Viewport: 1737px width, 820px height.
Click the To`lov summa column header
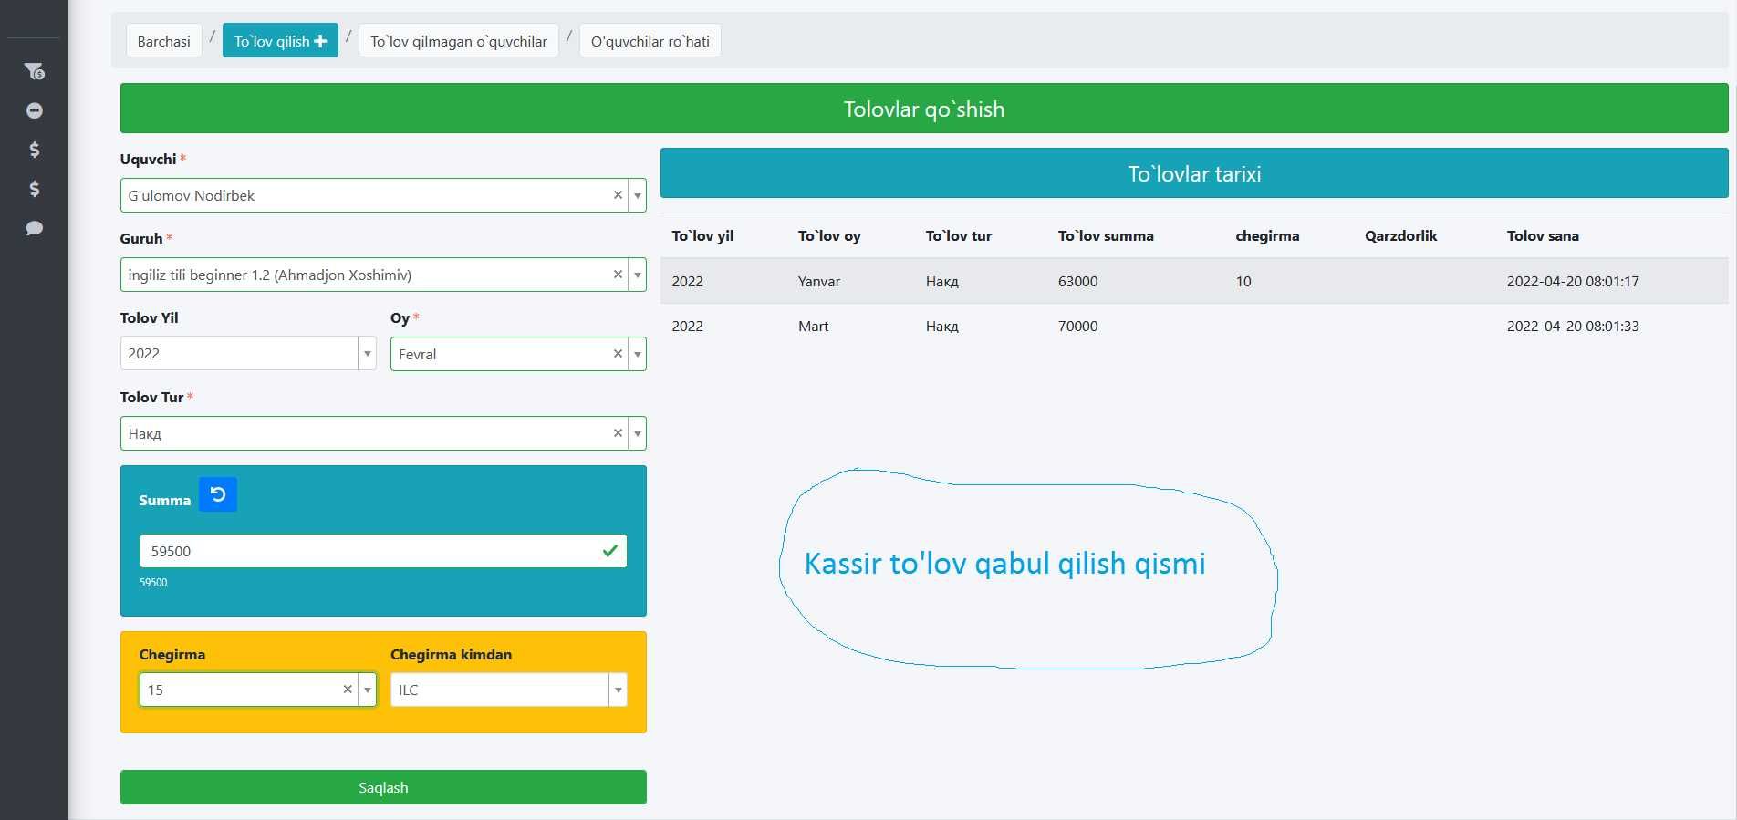pos(1106,235)
